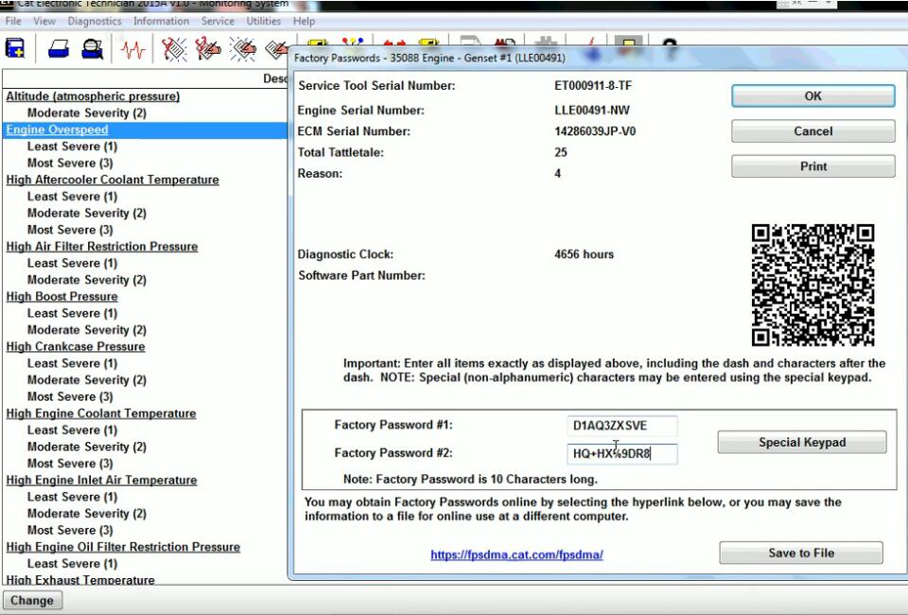The height and width of the screenshot is (615, 908).
Task: Select Least Severe (1) under High Aftercooler Coolant Temperature
Action: 73,196
